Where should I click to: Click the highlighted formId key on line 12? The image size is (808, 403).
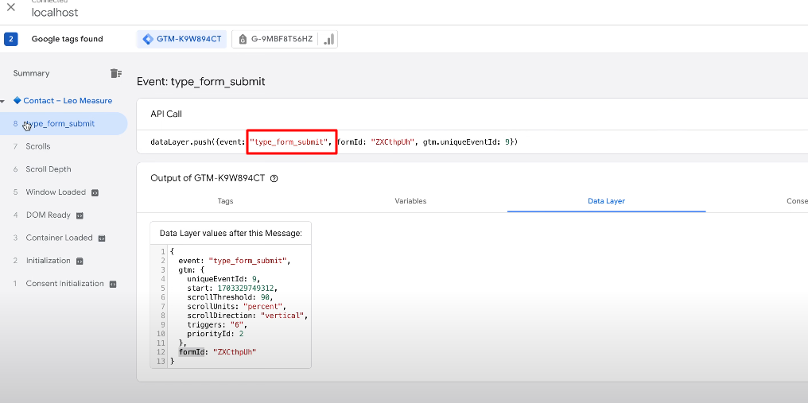tap(193, 352)
